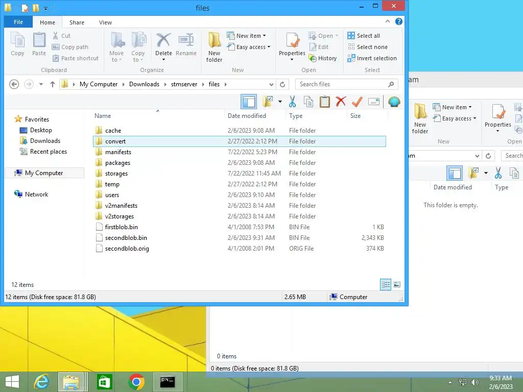Viewport: 523px width, 392px height.
Task: Switch to the Share ribbon tab
Action: click(77, 22)
